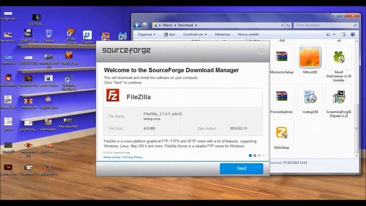The height and width of the screenshot is (206, 366).
Task: Click Download in the address breadcrumb
Action: tap(185, 25)
